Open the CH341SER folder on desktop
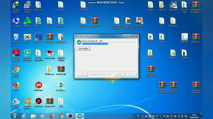Viewport: 213px width, 119px height. pos(84,6)
